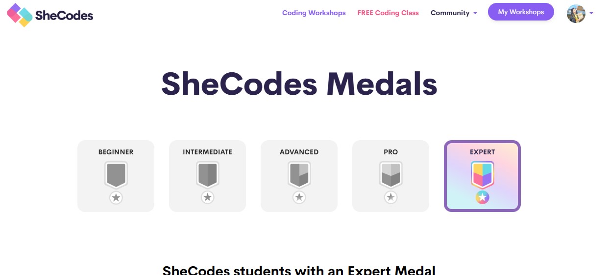Viewport: 609px width, 275px height.
Task: Click the rainbow star under Expert medal
Action: point(482,197)
